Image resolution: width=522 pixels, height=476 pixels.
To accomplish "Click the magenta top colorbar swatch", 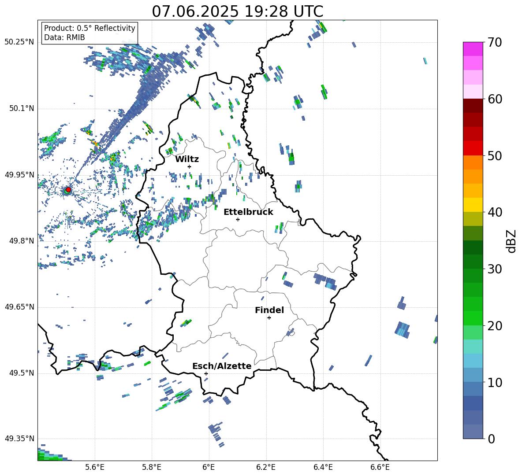I will [x=473, y=49].
